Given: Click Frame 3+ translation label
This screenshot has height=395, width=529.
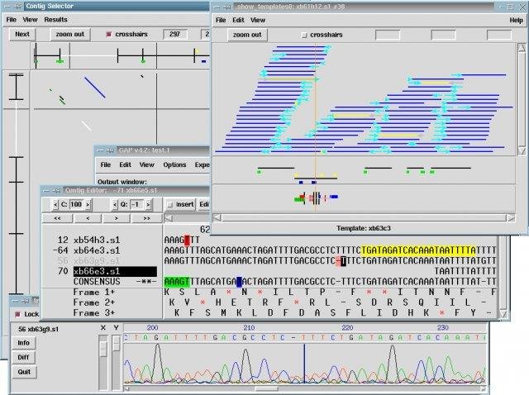Looking at the screenshot, I should [93, 313].
